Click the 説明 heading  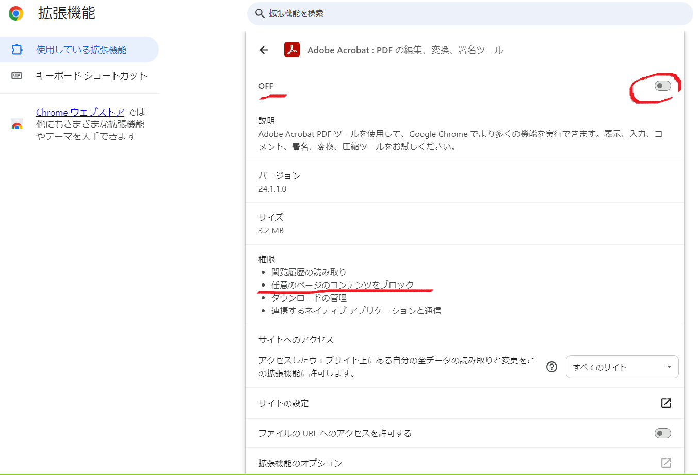click(x=267, y=121)
